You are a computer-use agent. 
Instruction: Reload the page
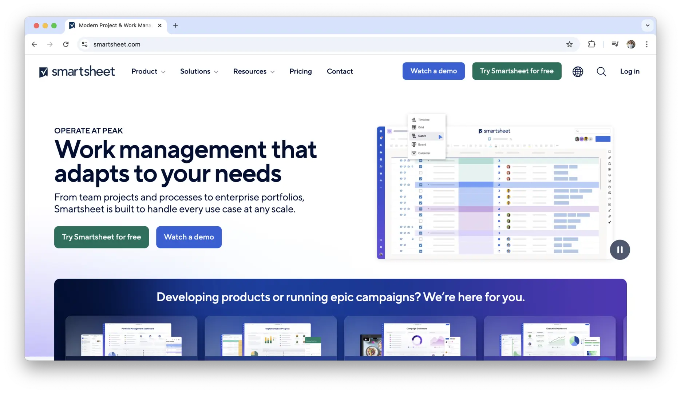[x=66, y=44]
